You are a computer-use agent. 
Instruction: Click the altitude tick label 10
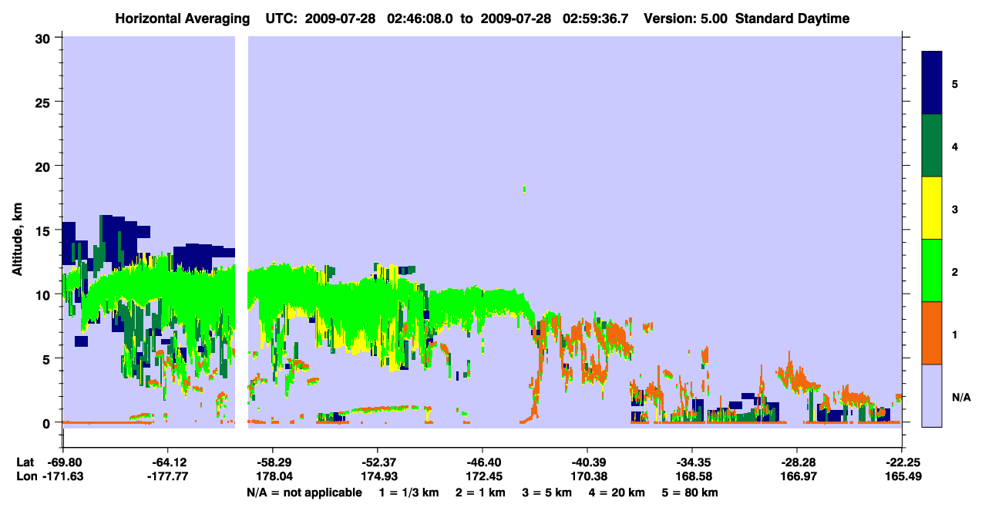point(44,294)
